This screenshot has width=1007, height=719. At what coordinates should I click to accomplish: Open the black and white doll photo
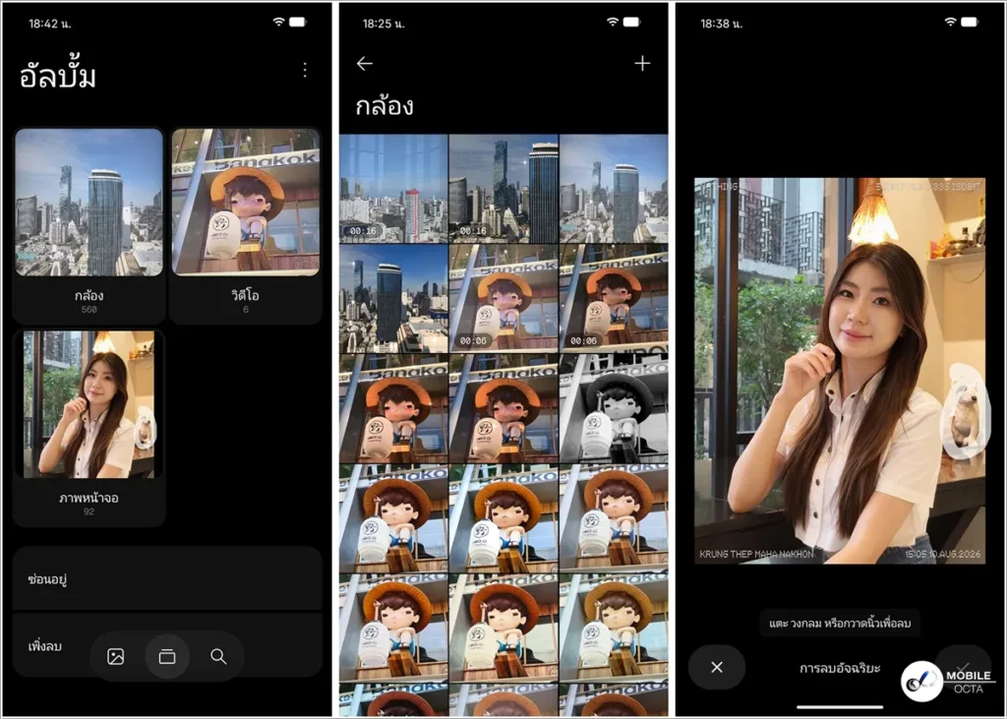click(x=614, y=408)
